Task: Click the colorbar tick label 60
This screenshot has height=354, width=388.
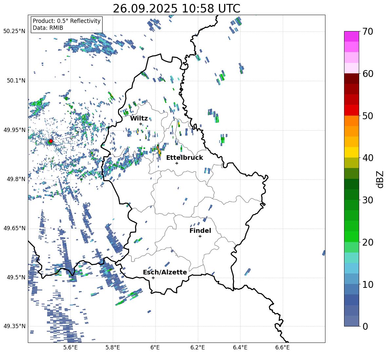Action: (368, 74)
